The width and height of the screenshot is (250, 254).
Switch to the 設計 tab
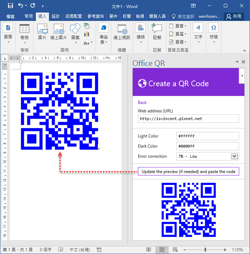click(x=56, y=16)
